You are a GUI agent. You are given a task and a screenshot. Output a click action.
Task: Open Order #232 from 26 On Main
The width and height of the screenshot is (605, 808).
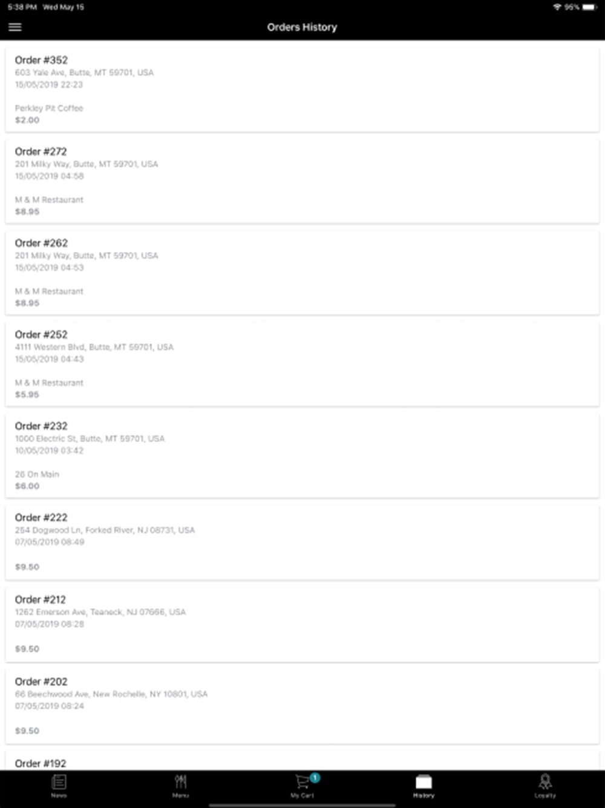point(302,455)
